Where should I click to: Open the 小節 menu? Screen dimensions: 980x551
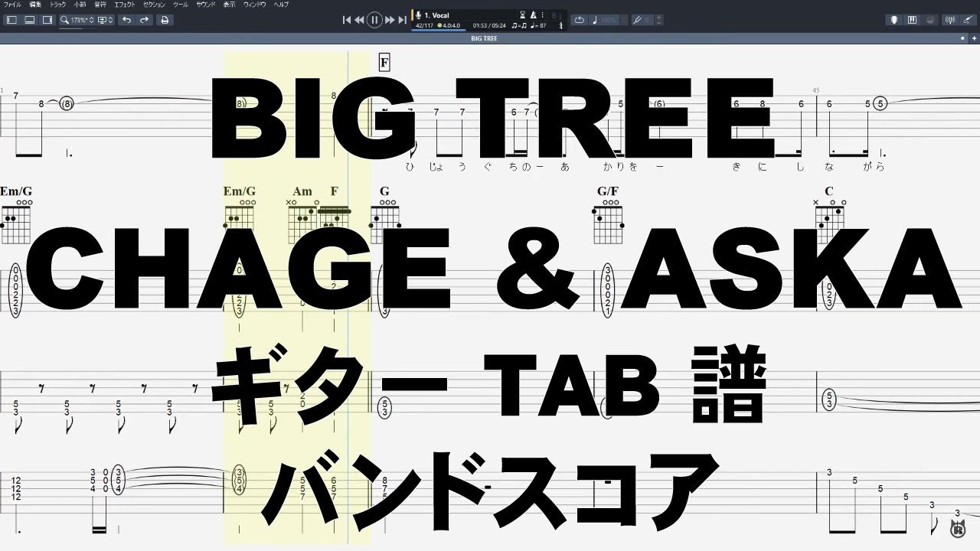click(x=80, y=5)
